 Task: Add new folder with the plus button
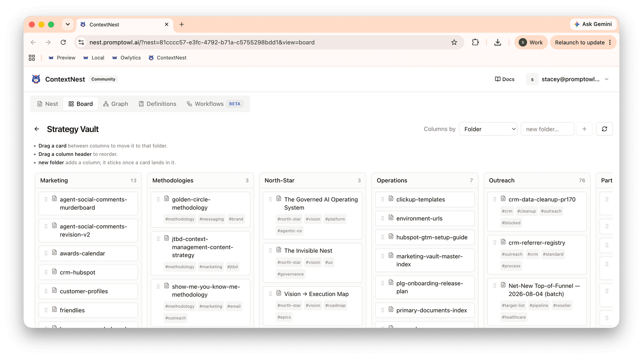click(x=584, y=129)
